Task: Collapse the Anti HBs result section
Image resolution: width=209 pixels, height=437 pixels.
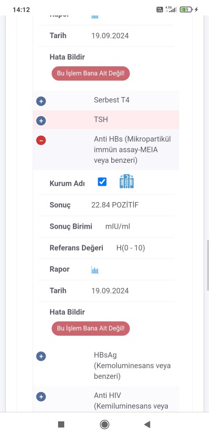Action: tap(41, 140)
